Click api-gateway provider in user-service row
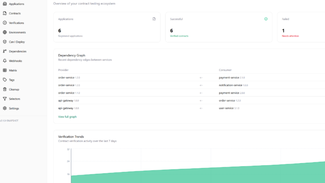Viewport: 325px width, 183px height. click(69, 108)
